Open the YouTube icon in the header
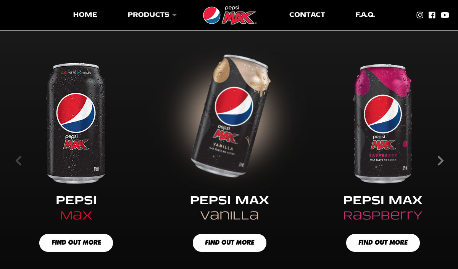The height and width of the screenshot is (269, 458). pyautogui.click(x=445, y=15)
